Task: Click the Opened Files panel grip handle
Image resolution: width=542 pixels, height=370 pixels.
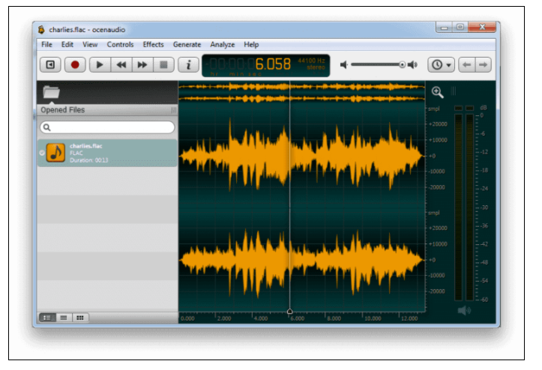Action: click(x=174, y=110)
